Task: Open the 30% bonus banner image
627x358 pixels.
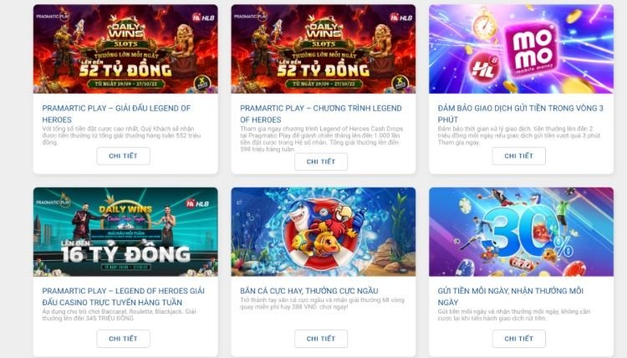Action: pos(521,232)
